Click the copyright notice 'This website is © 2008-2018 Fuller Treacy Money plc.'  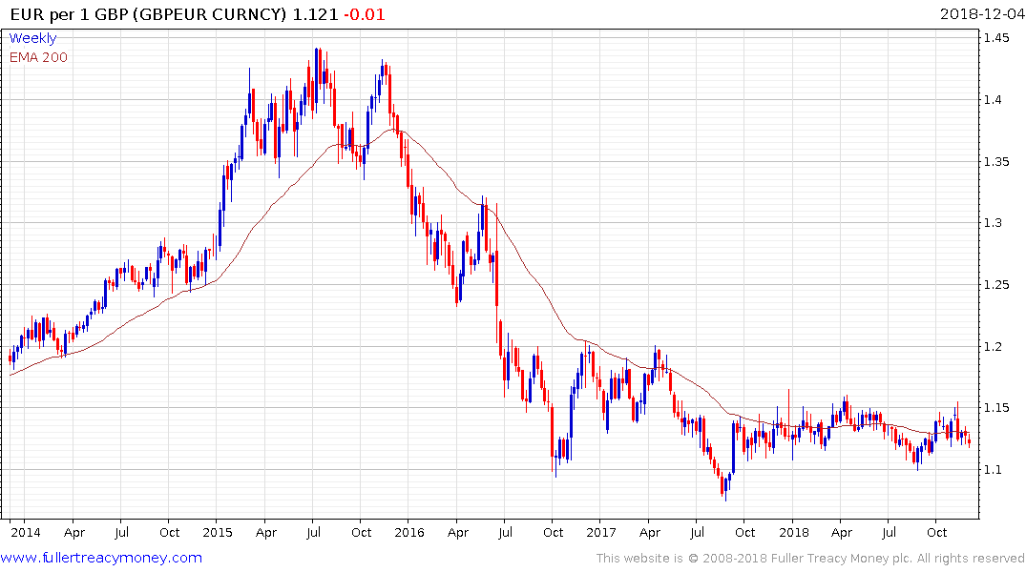[754, 559]
